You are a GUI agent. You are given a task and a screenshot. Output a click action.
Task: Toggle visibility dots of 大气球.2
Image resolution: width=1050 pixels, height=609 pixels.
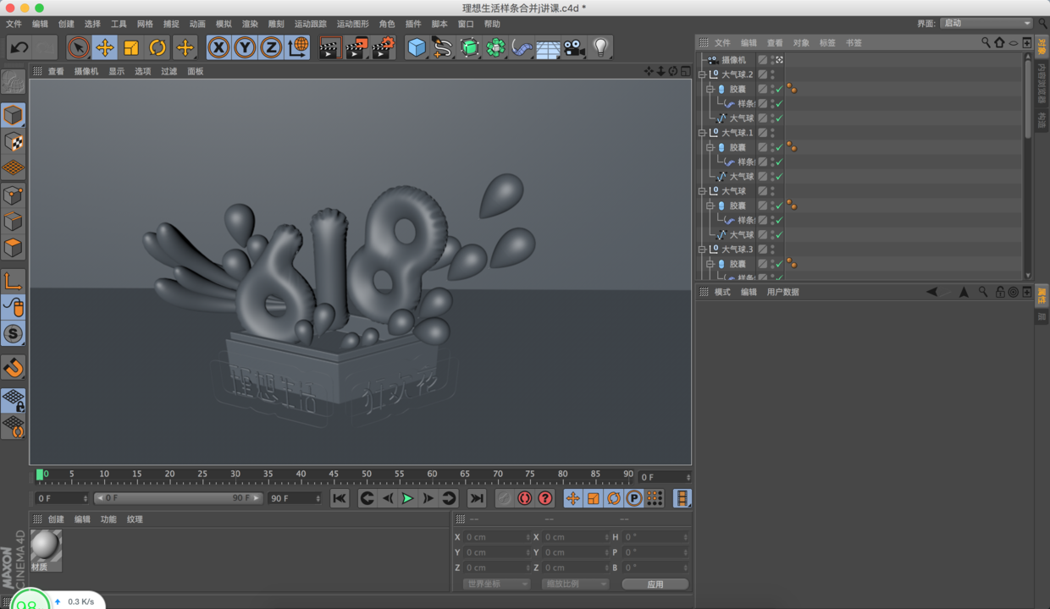tap(772, 74)
